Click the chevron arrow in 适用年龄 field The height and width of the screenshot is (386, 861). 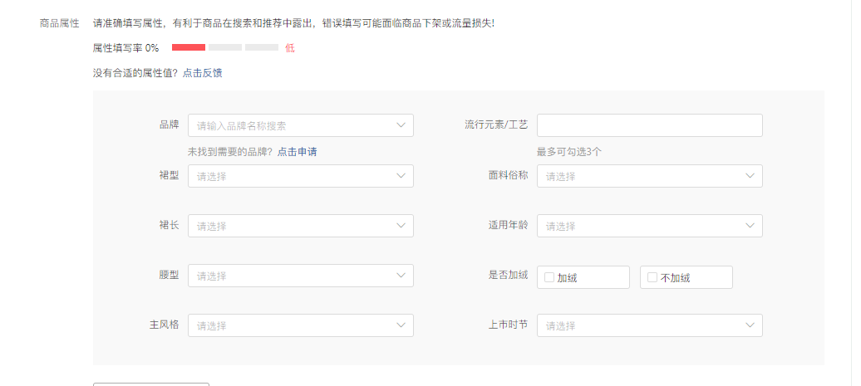[x=750, y=226]
